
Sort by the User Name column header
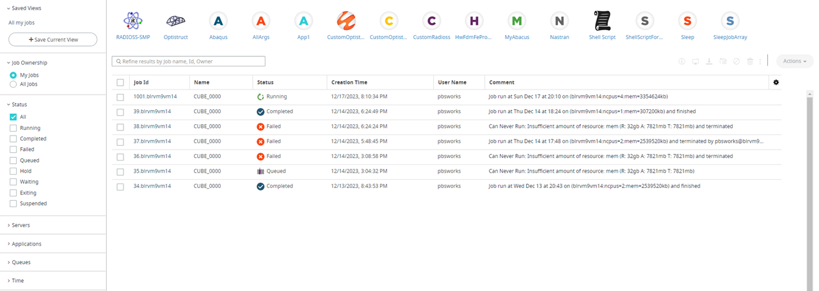(x=452, y=83)
